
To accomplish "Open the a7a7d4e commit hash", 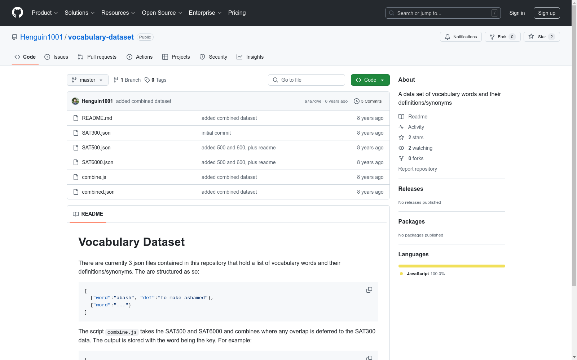I will pos(313,101).
